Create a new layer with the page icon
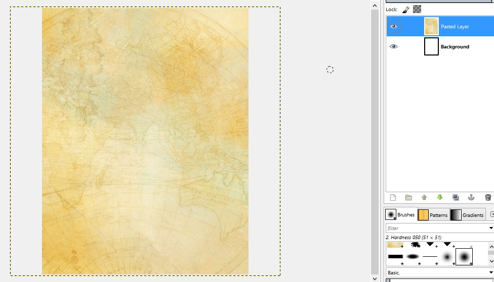The width and height of the screenshot is (494, 282). pyautogui.click(x=393, y=198)
